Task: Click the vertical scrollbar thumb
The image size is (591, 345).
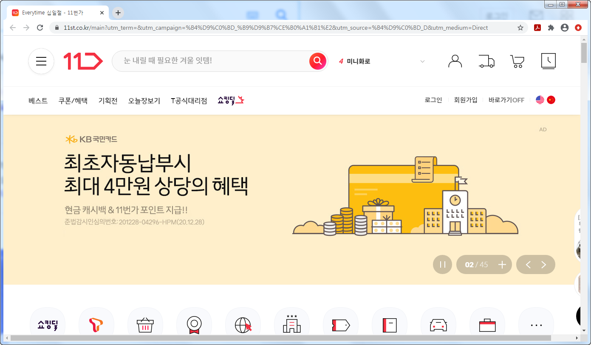Action: click(x=584, y=53)
